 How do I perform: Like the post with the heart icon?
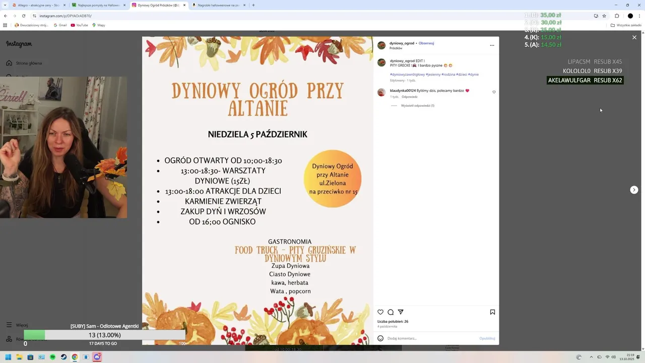tap(380, 312)
